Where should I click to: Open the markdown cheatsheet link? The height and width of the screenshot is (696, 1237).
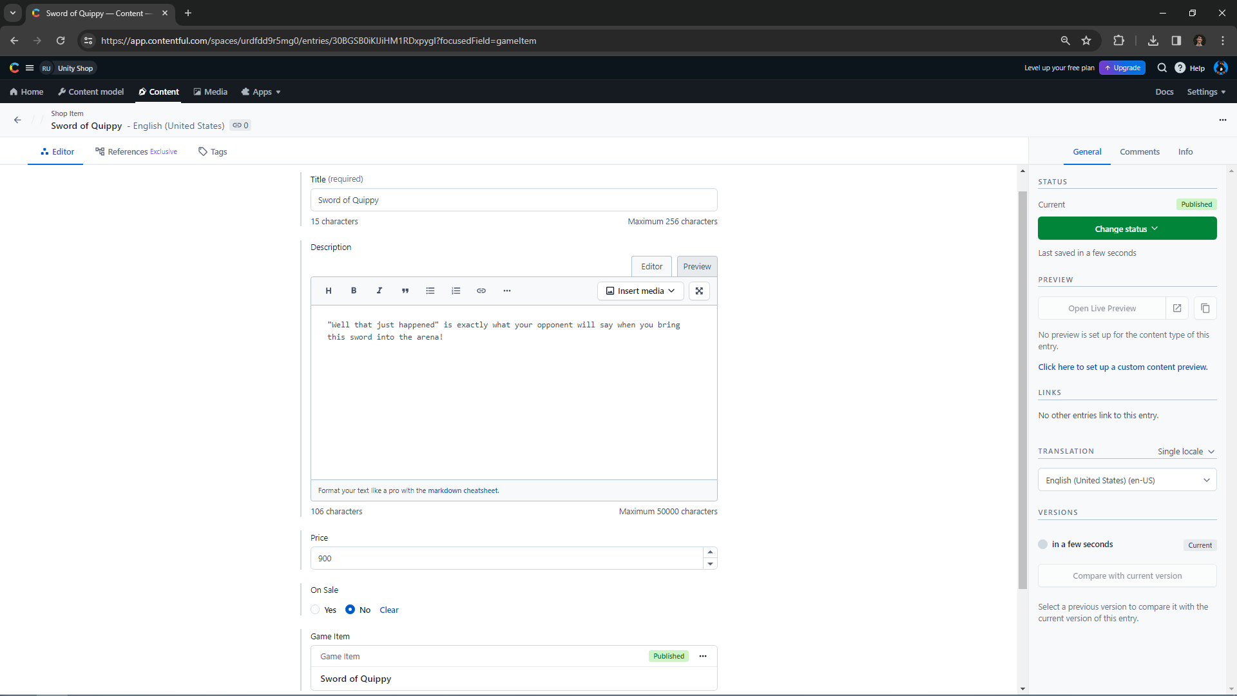pos(463,491)
